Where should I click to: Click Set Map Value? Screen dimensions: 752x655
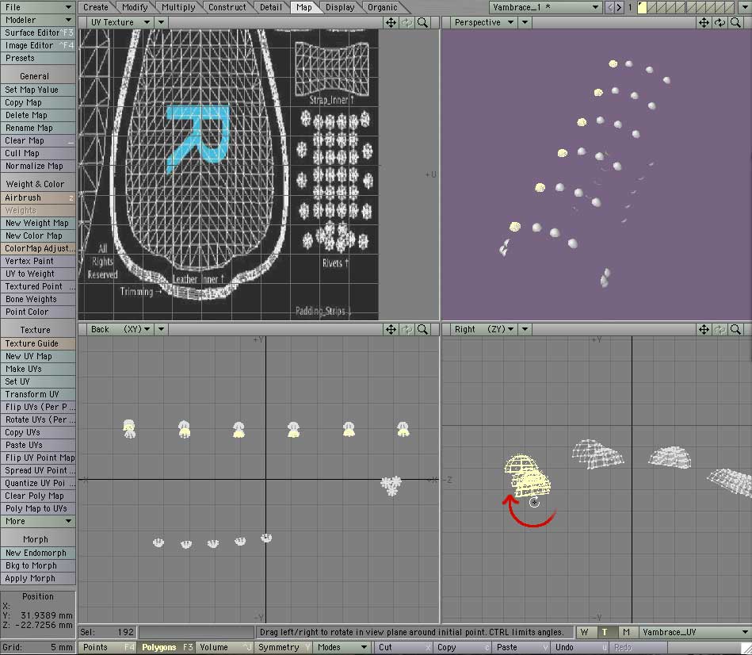(38, 90)
